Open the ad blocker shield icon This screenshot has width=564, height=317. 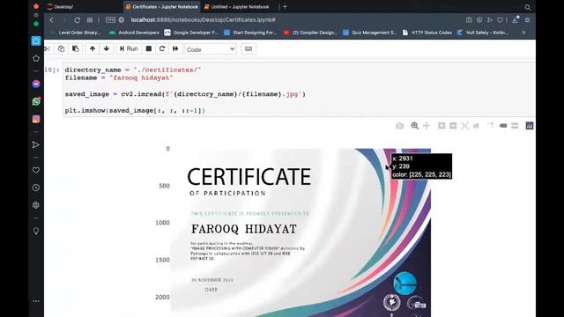pyautogui.click(x=479, y=19)
